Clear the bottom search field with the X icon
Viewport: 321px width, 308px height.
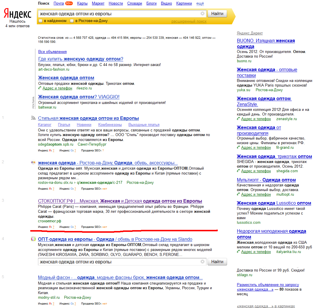[x=202, y=262]
